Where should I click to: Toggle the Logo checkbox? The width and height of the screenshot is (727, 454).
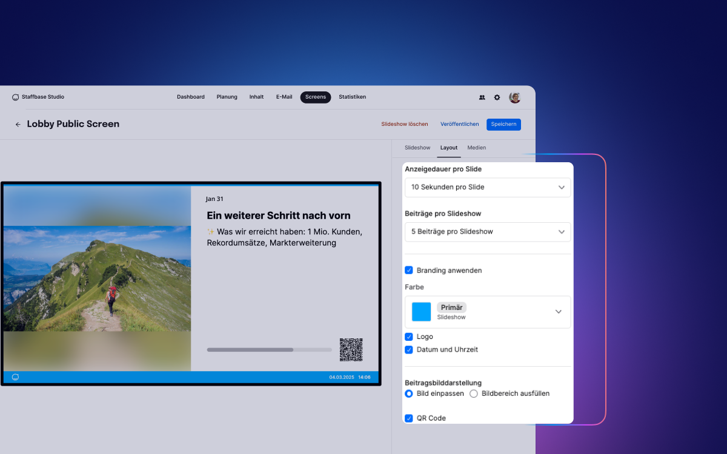(x=409, y=337)
